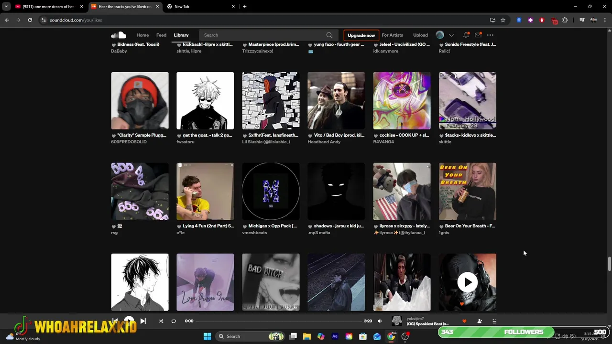Open the tab search dropdown arrow
The image size is (612, 344).
(x=6, y=6)
